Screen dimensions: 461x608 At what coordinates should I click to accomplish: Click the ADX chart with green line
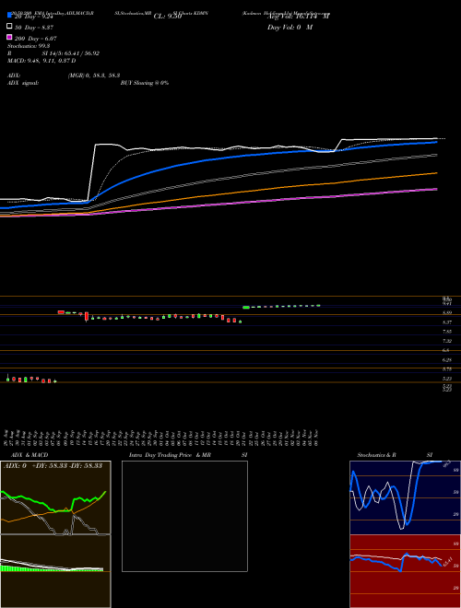point(55,497)
